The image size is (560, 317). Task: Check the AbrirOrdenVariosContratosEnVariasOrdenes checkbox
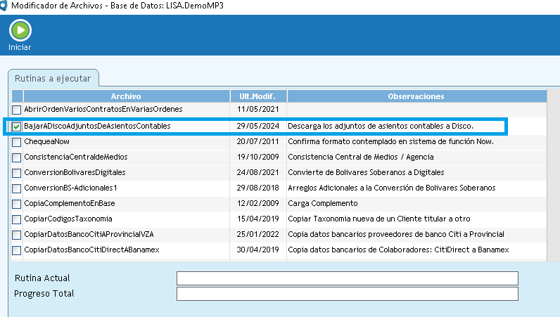pyautogui.click(x=17, y=110)
